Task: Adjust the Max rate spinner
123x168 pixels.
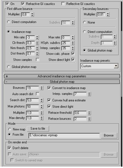Action: pyautogui.click(x=73, y=38)
